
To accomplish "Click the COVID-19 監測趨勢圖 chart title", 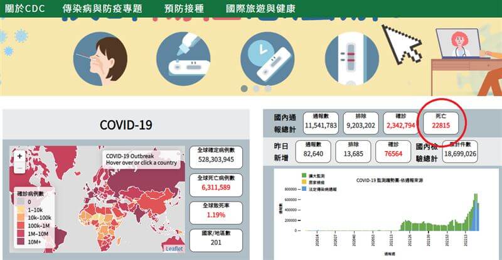I will pyautogui.click(x=390, y=181).
